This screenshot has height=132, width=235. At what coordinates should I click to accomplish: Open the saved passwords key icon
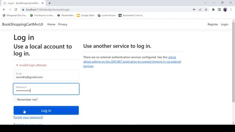pyautogui.click(x=194, y=10)
